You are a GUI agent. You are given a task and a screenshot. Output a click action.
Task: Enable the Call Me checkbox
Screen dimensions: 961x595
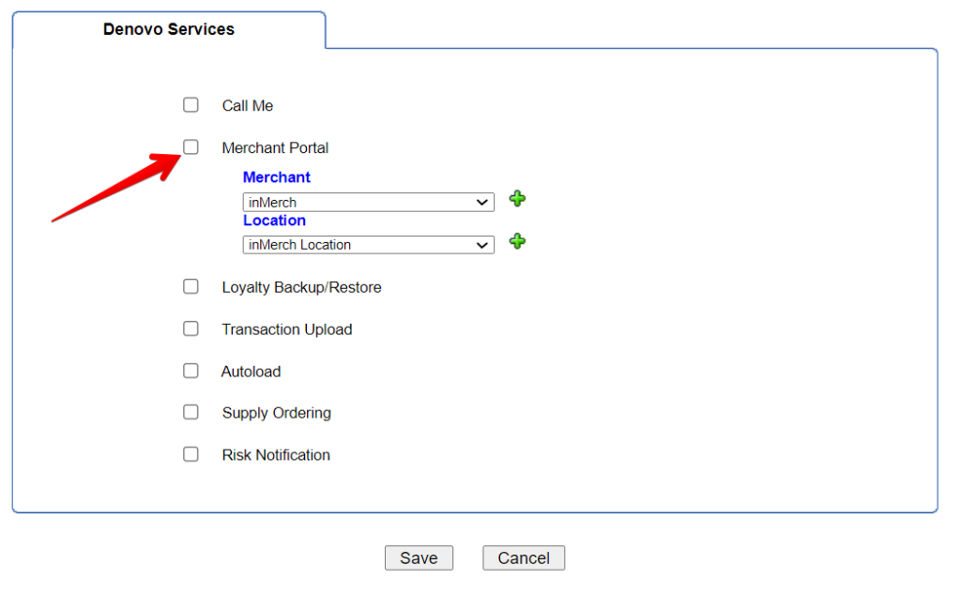point(191,105)
